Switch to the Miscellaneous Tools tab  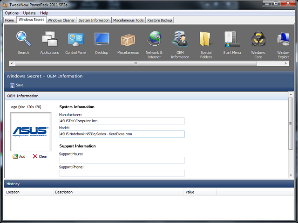[129, 20]
